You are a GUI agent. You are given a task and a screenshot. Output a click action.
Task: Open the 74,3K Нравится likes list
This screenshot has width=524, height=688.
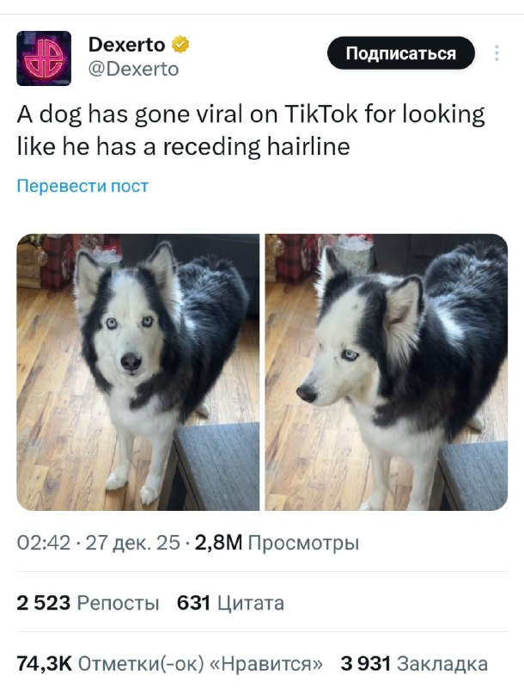pyautogui.click(x=169, y=664)
